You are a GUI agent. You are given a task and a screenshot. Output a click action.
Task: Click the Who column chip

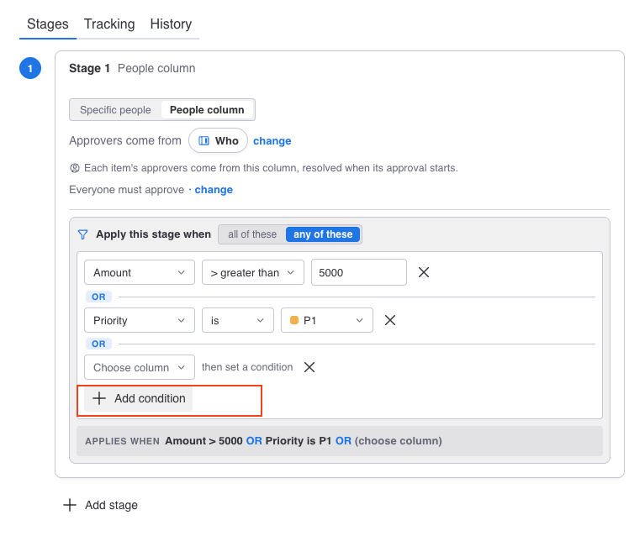219,140
